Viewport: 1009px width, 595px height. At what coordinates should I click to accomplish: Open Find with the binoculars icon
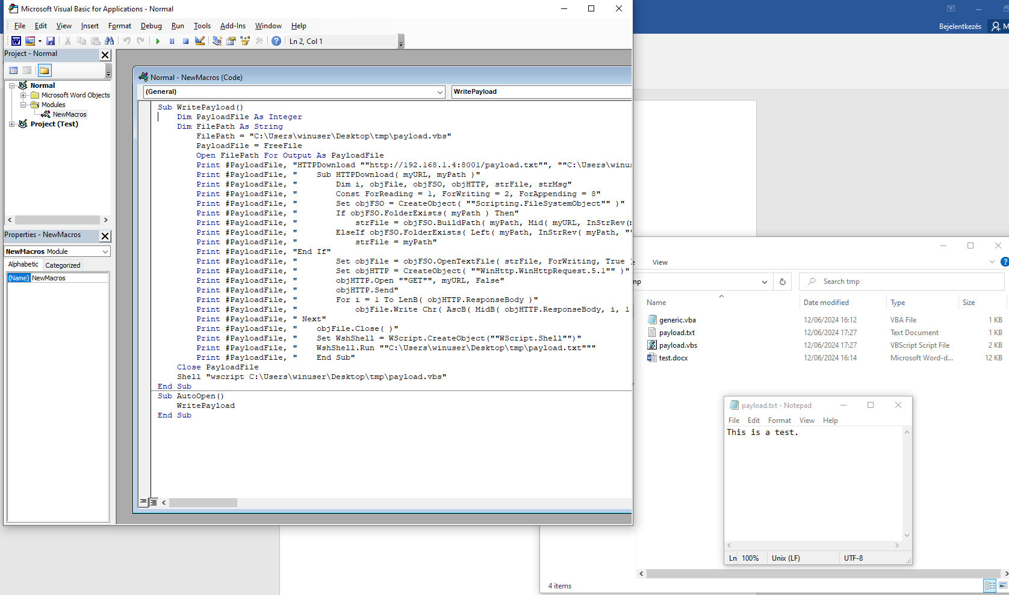[x=109, y=41]
